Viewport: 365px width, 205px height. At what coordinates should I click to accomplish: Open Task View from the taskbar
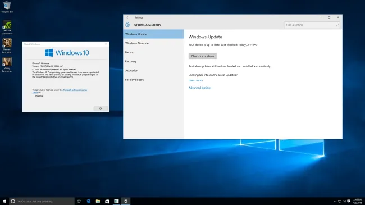79,201
